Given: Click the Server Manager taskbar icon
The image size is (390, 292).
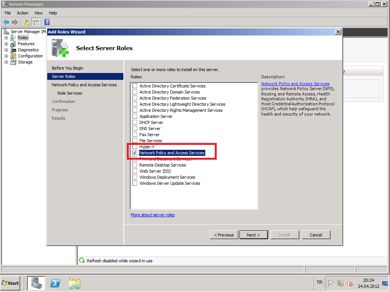Looking at the screenshot, I should 36,283.
